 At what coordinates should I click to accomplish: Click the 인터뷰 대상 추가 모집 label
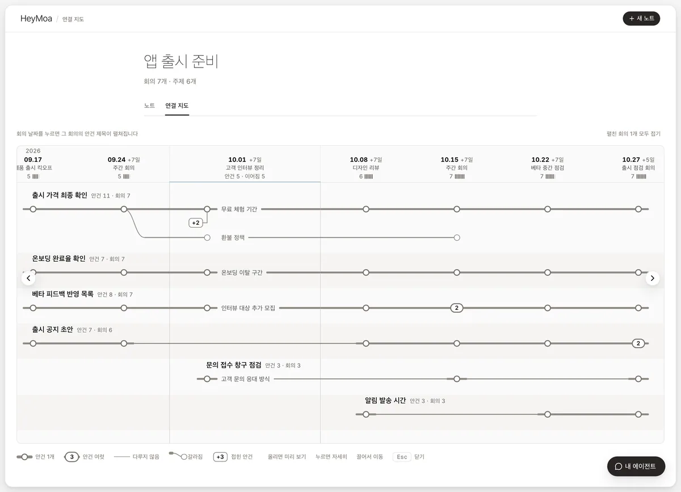(248, 308)
